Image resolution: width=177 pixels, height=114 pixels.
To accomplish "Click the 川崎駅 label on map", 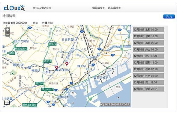I will tap(93, 57).
